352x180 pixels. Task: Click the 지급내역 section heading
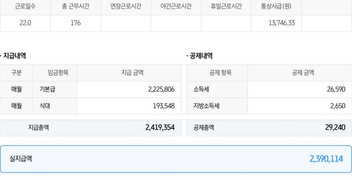pos(14,56)
